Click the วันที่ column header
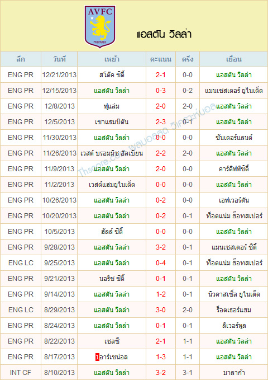This screenshot has height=380, width=268. click(59, 59)
